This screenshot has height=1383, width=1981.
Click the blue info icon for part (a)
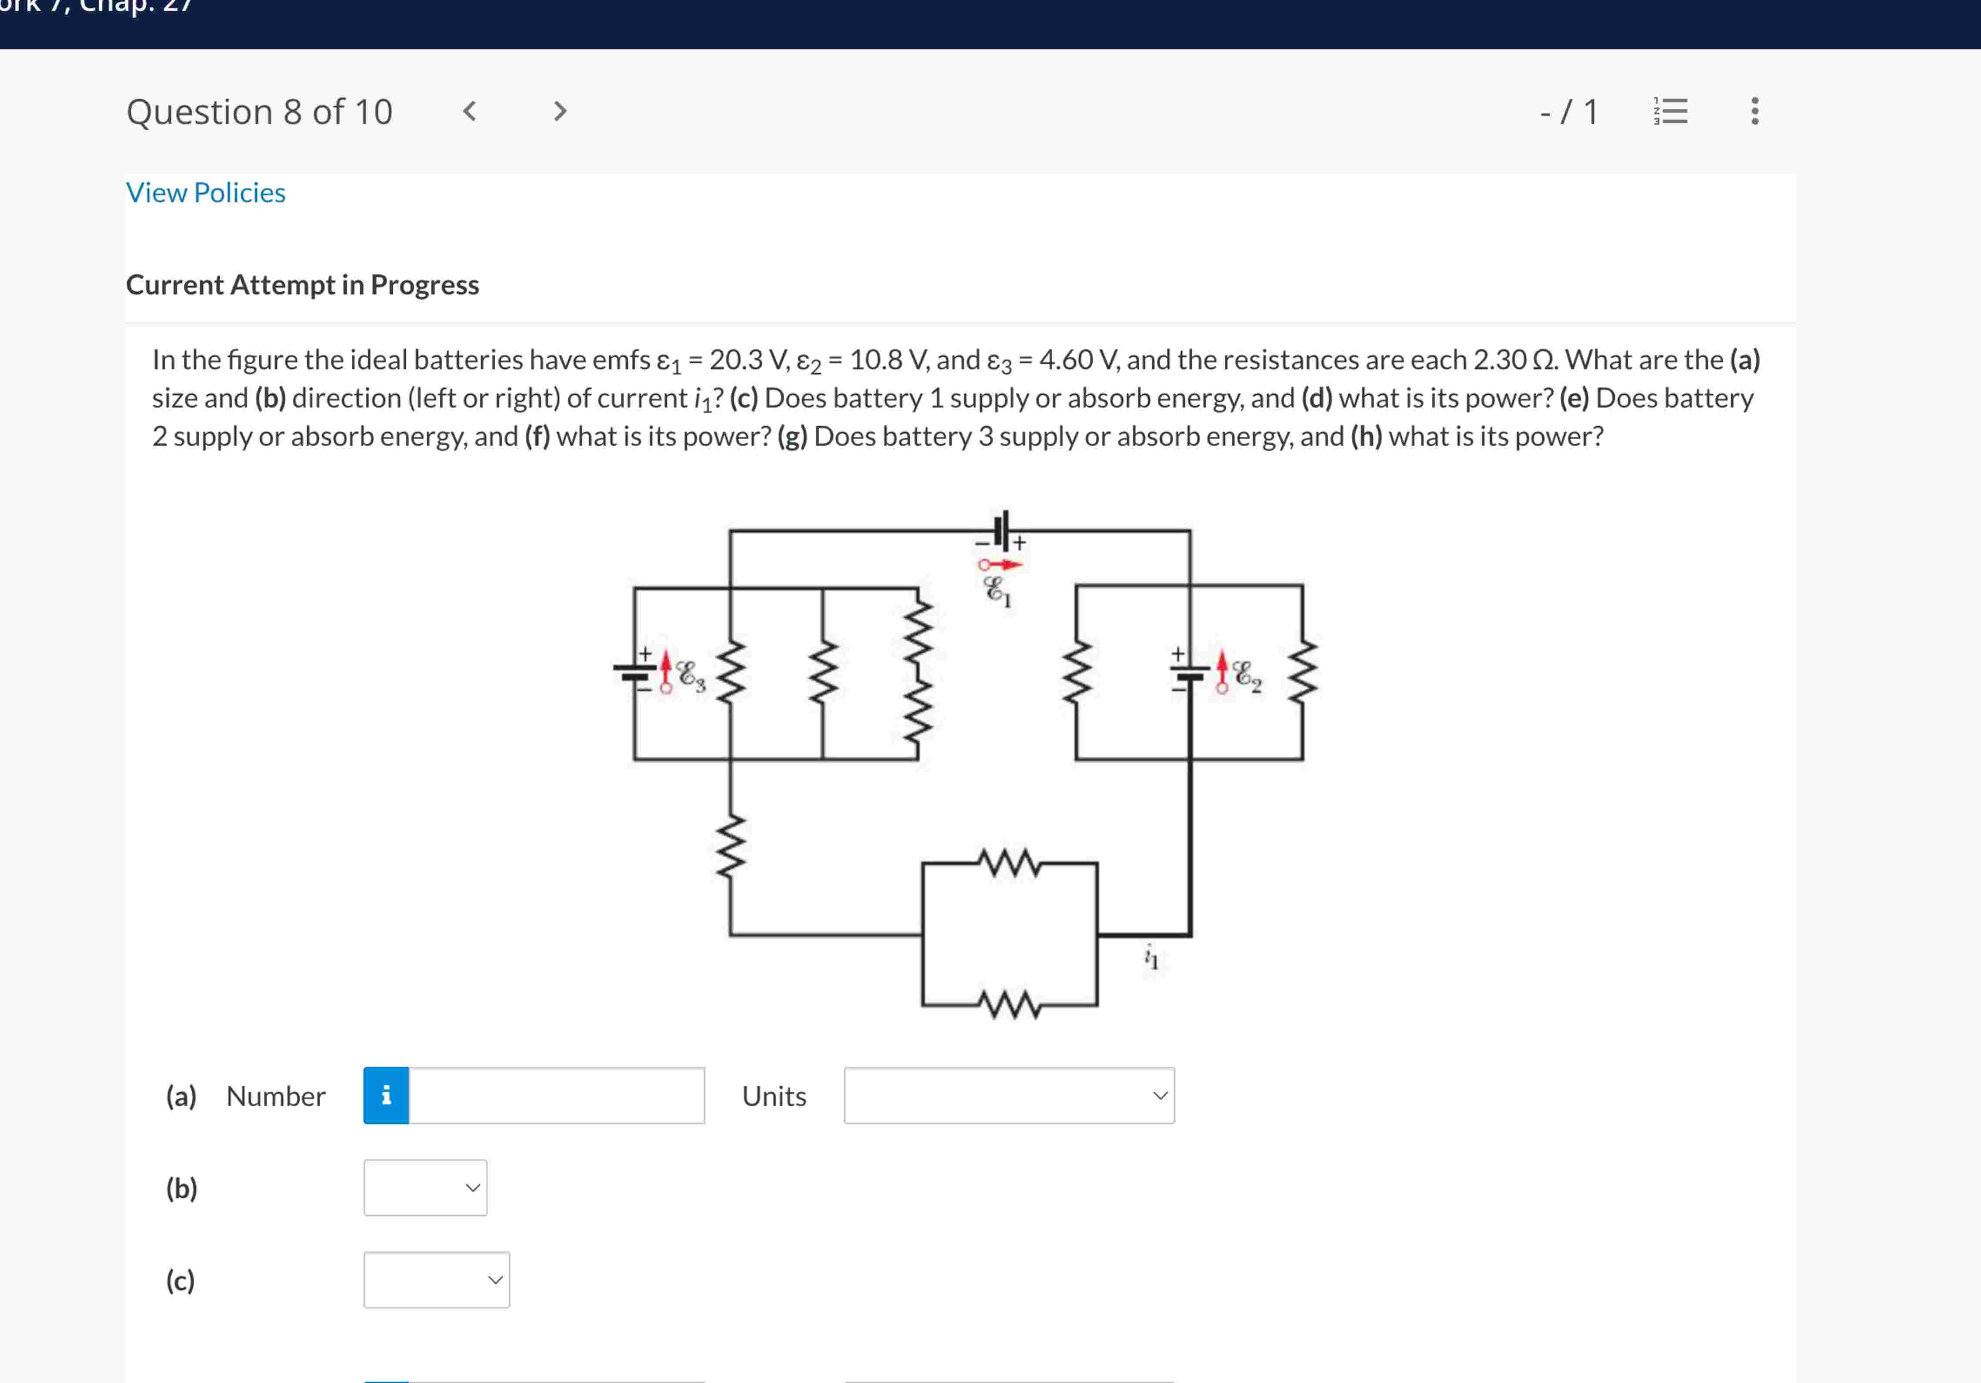pyautogui.click(x=386, y=1095)
